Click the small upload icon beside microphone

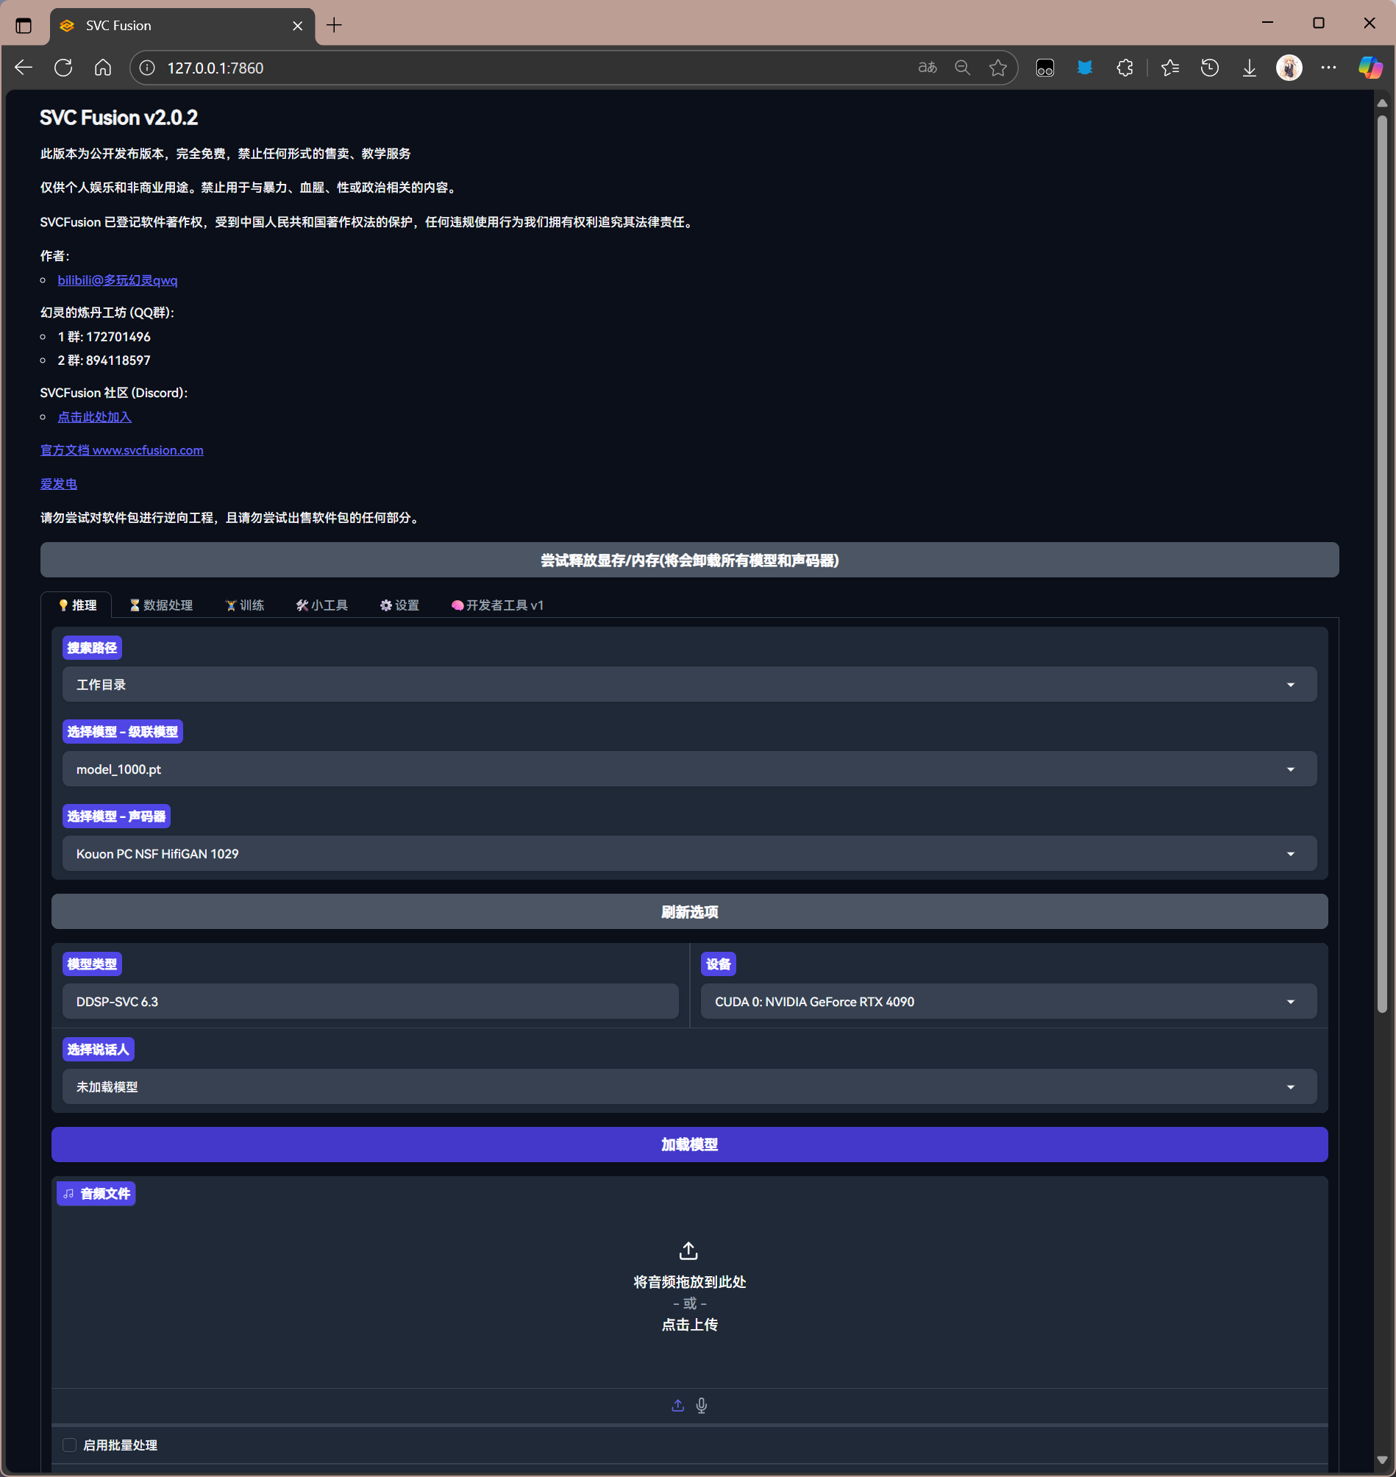pyautogui.click(x=677, y=1405)
